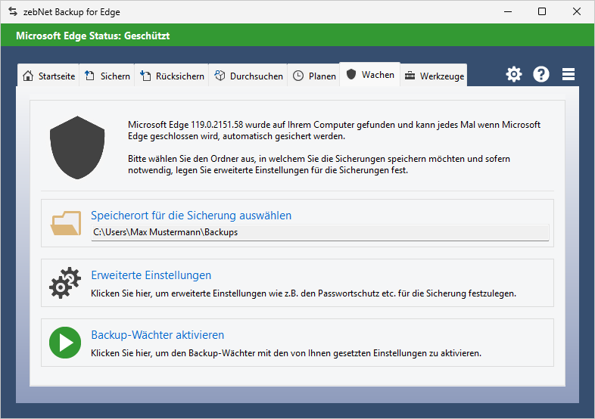This screenshot has height=419, width=595.
Task: Select the Durchsuchen tab
Action: pyautogui.click(x=248, y=76)
